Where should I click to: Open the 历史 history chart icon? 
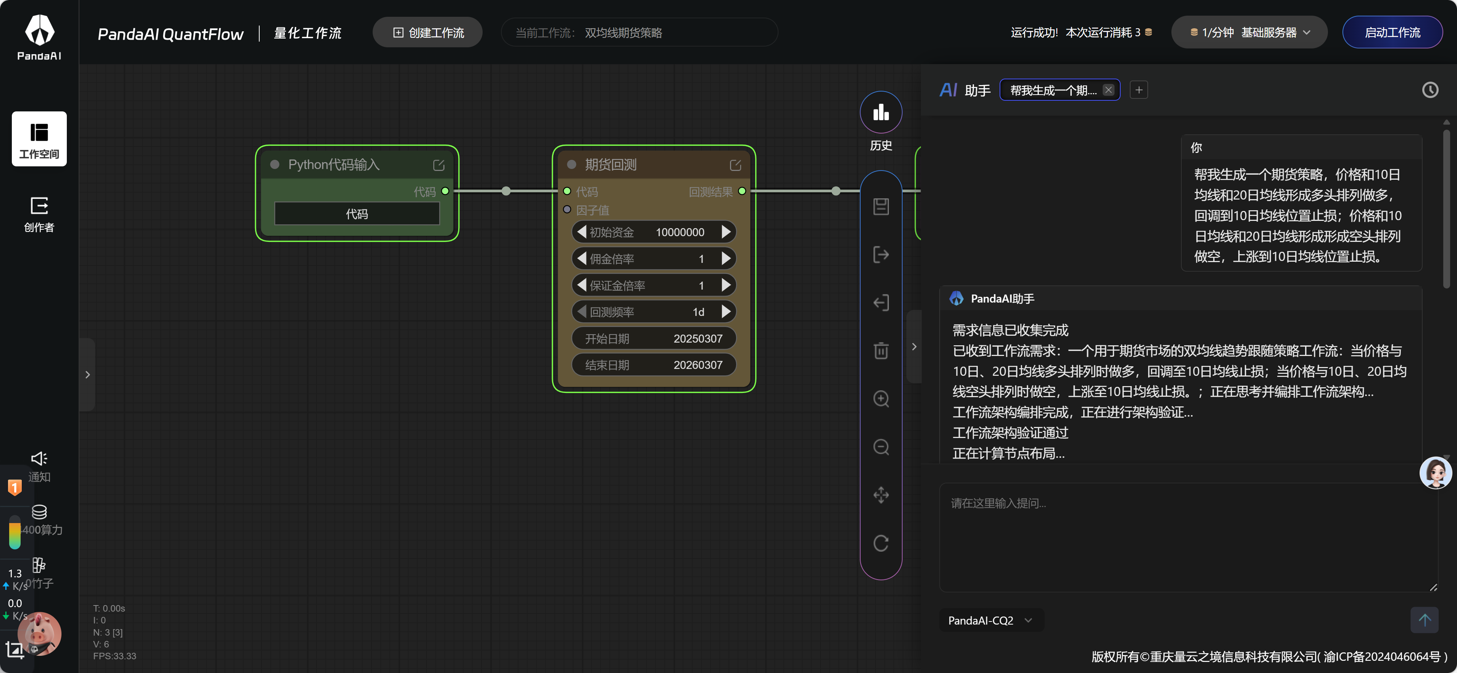(880, 113)
